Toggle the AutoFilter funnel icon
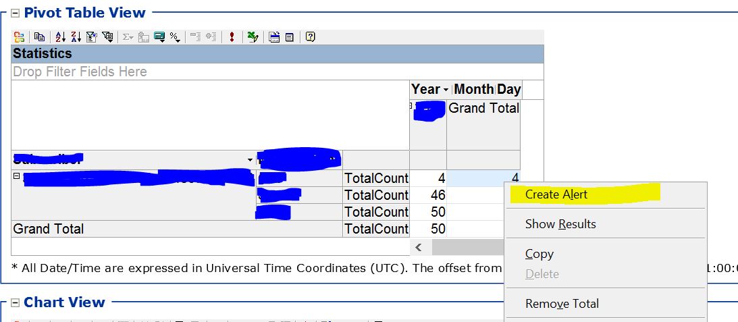 point(92,37)
